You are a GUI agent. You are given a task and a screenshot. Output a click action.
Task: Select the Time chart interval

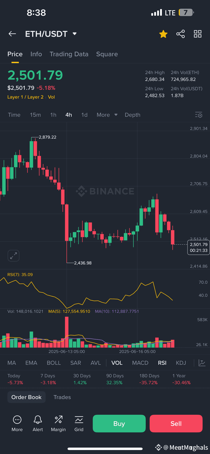[14, 115]
